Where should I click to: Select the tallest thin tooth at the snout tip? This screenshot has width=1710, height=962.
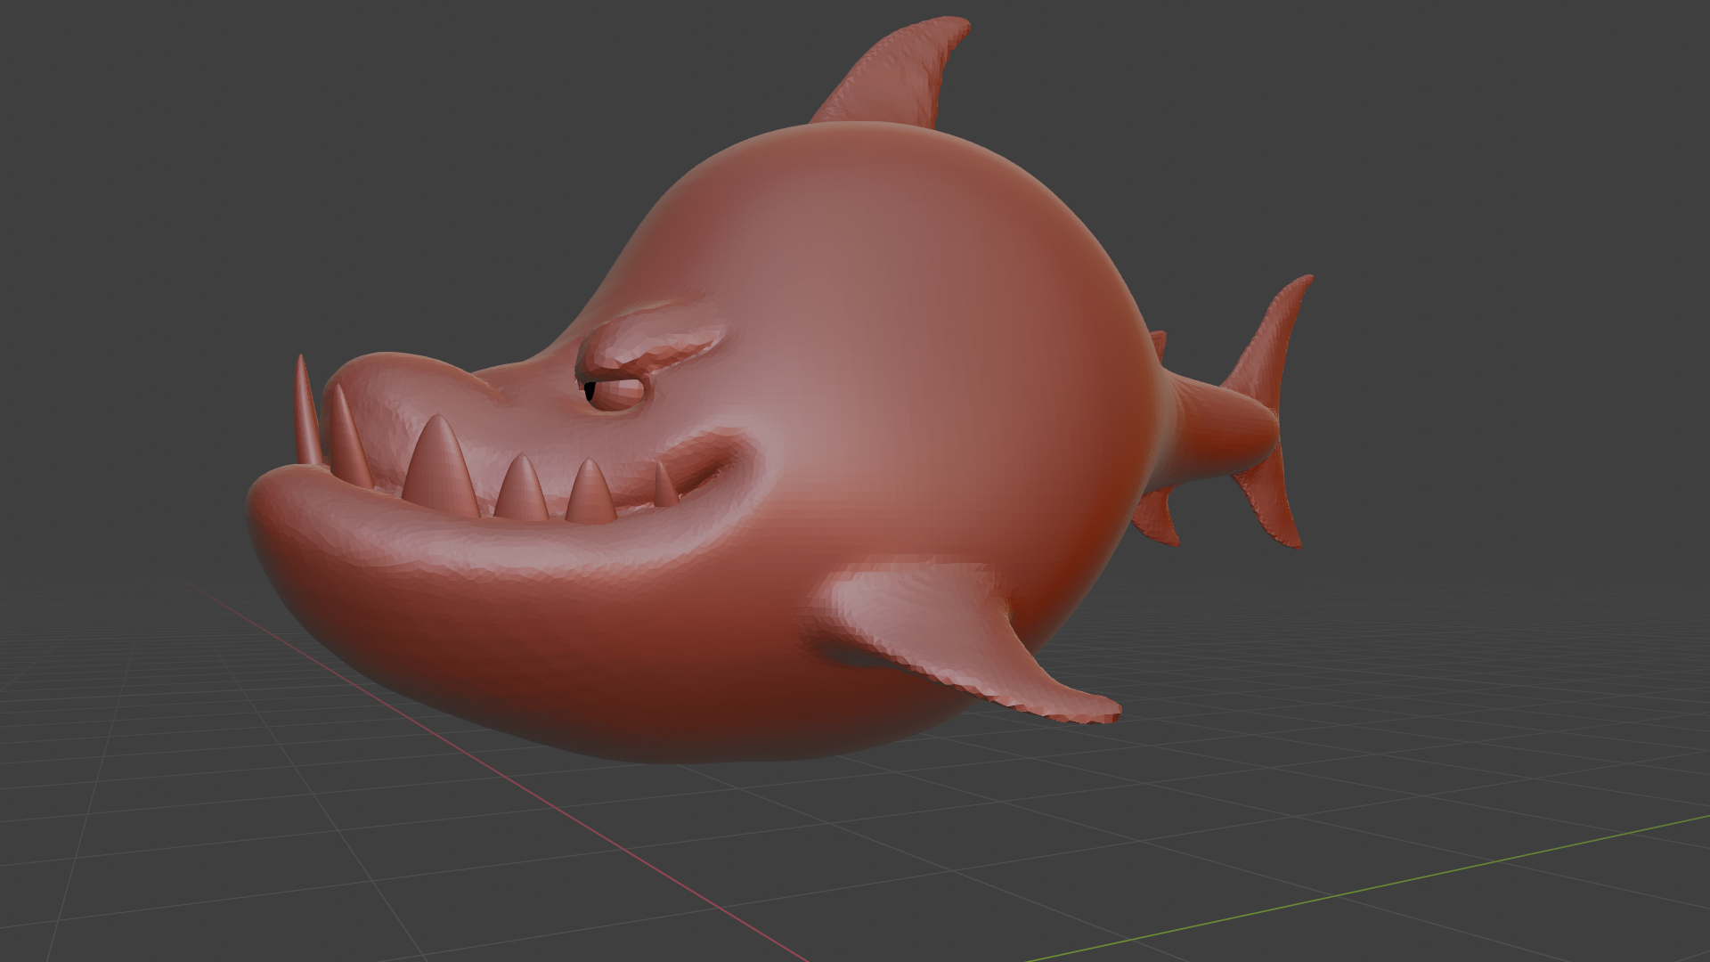coord(305,410)
